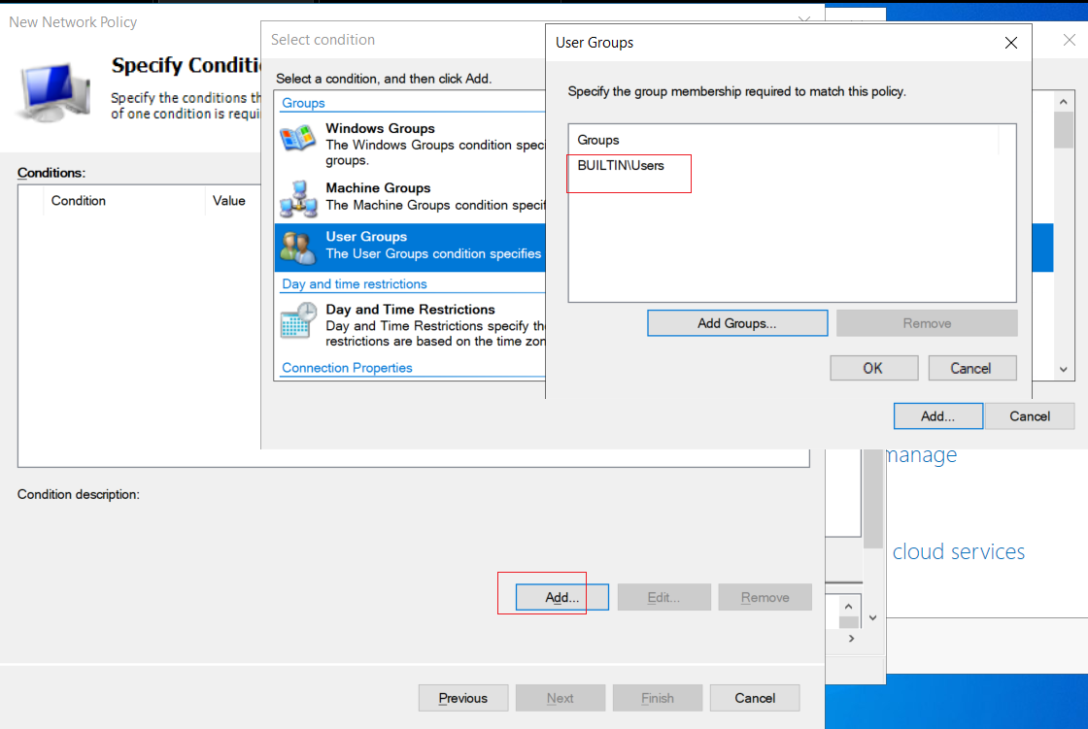Viewport: 1088px width, 729px height.
Task: Click the scroll down arrow of condition list
Action: 1063,370
